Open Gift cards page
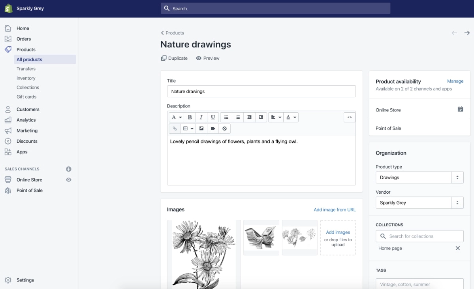The height and width of the screenshot is (289, 474). 26,97
